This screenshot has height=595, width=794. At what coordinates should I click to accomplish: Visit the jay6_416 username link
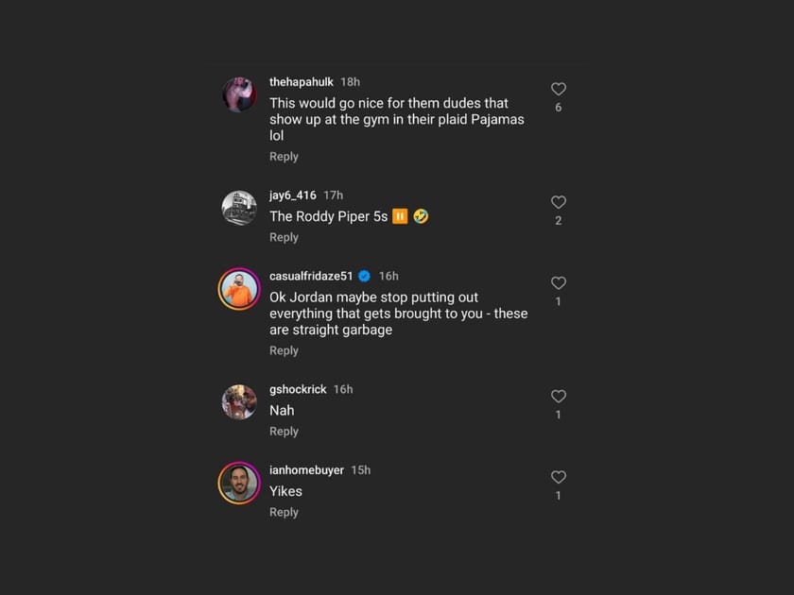pyautogui.click(x=292, y=195)
